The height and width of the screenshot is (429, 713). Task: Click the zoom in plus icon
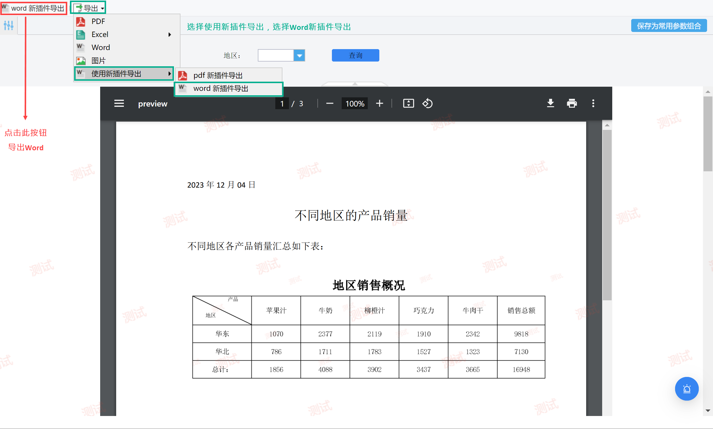(379, 104)
